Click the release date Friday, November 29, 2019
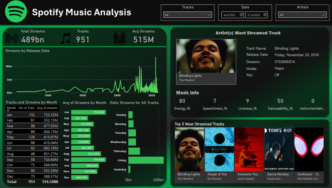 (296, 55)
